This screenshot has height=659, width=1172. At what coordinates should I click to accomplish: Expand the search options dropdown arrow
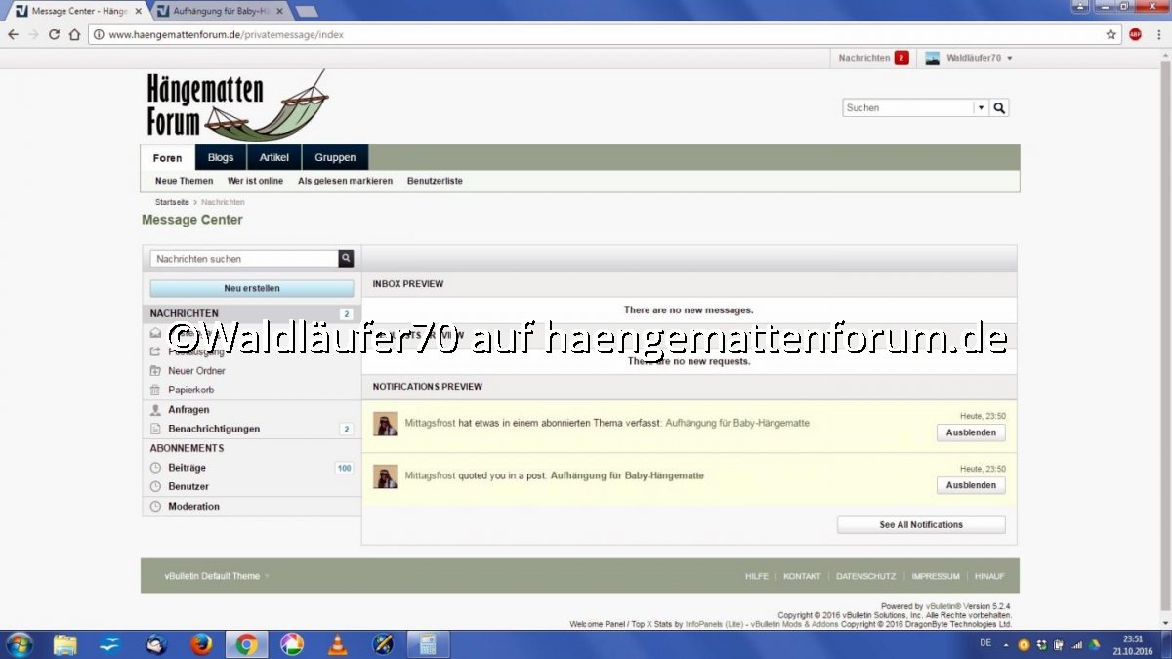(981, 108)
